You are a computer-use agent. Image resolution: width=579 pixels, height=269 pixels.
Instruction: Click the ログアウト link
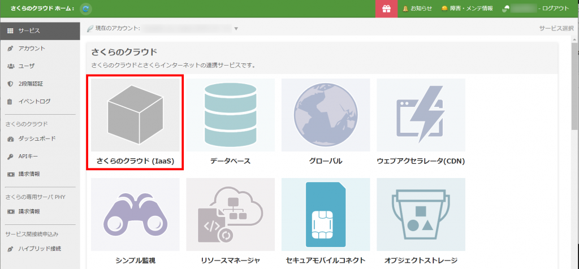click(x=556, y=9)
